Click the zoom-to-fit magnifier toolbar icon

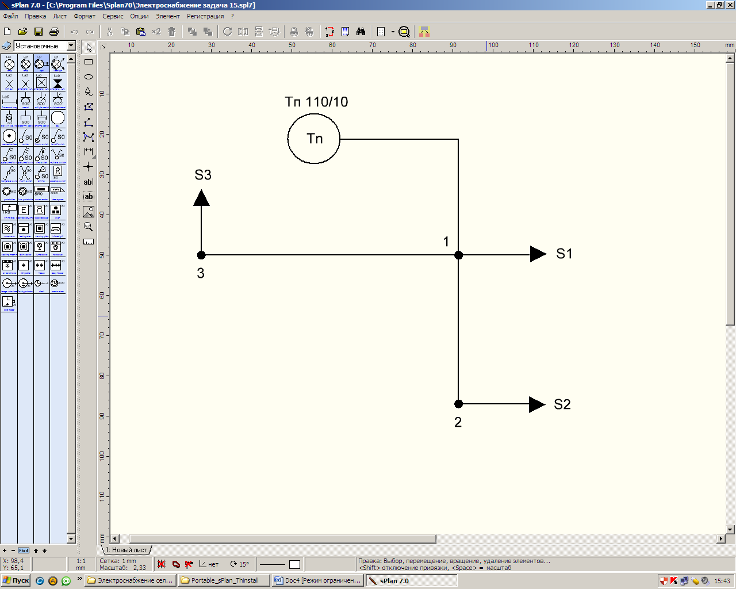404,32
